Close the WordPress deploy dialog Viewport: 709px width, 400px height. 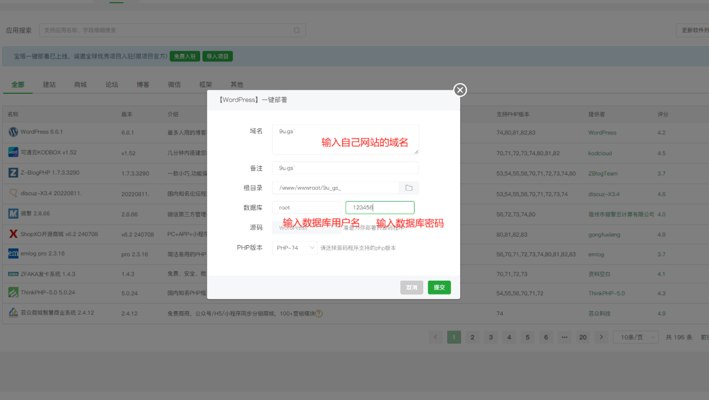460,90
